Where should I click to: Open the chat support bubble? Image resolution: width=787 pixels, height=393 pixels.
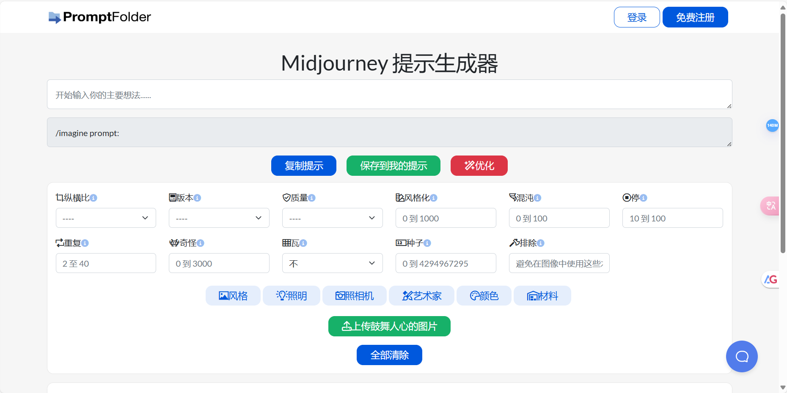click(741, 356)
